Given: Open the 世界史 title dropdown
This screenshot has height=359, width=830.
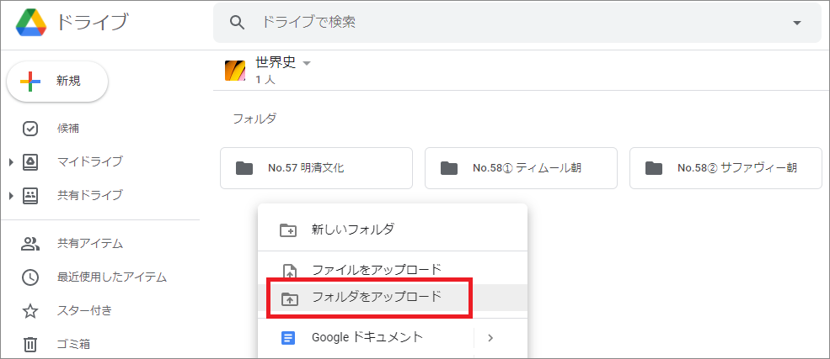Looking at the screenshot, I should (307, 63).
